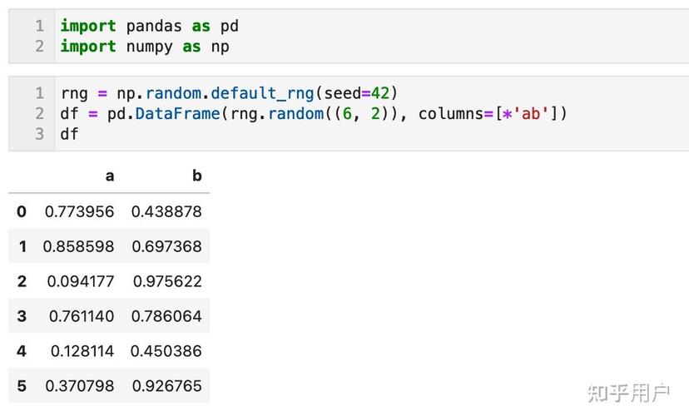This screenshot has width=689, height=416.
Task: Click row index 5 of the dataframe
Action: point(22,386)
